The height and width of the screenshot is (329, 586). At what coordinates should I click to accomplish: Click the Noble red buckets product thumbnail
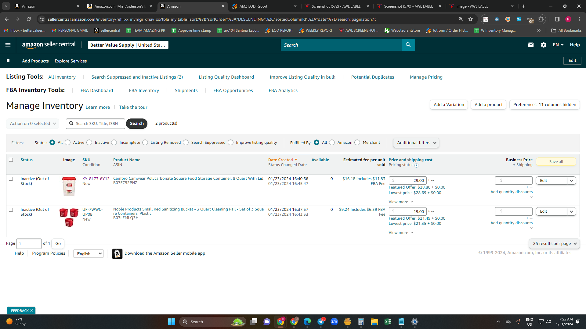69,218
